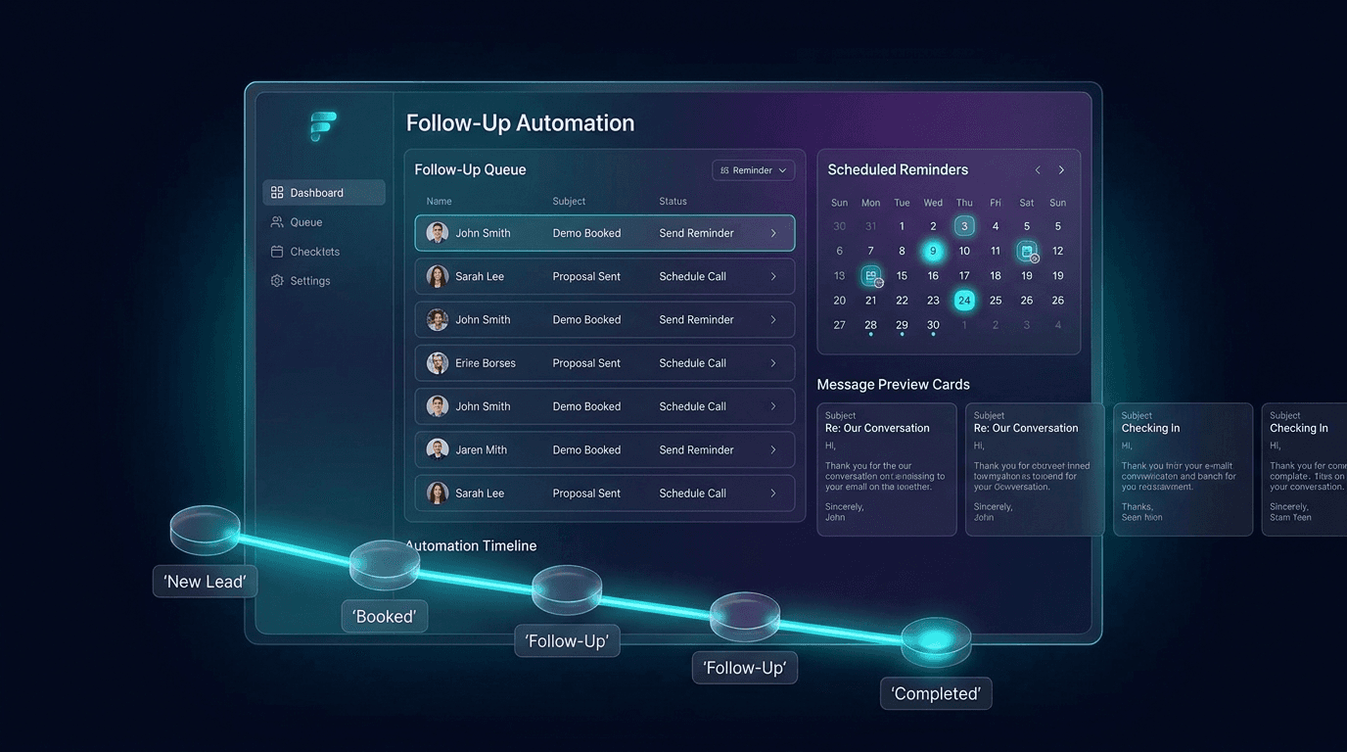Pick date 16 on the calendar
The width and height of the screenshot is (1347, 752).
[933, 276]
